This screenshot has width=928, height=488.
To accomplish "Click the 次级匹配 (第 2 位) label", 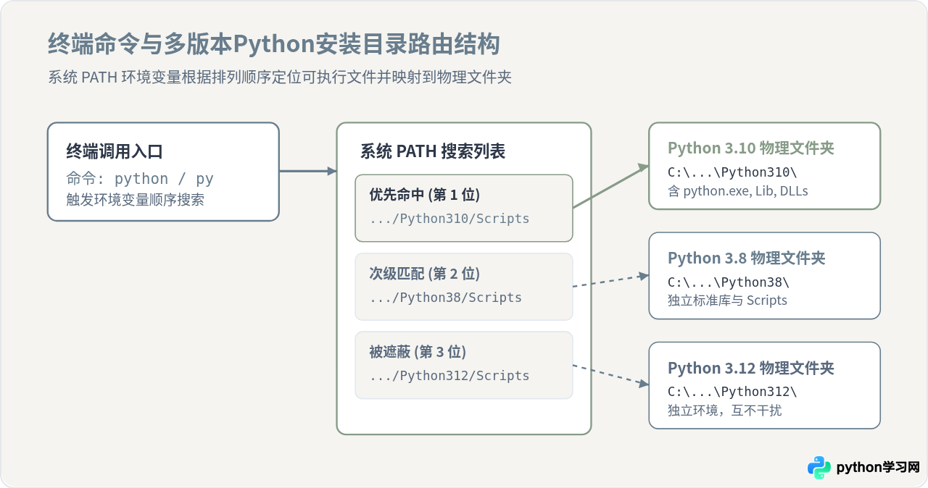I will [425, 274].
